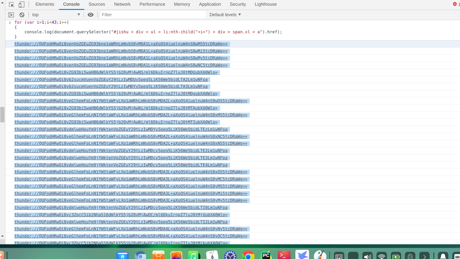Open System Preferences gear in the dock
Image resolution: width=460 pixels, height=259 pixels.
230,255
